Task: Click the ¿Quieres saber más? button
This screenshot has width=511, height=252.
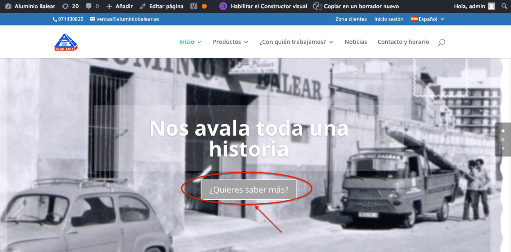Action: click(249, 190)
